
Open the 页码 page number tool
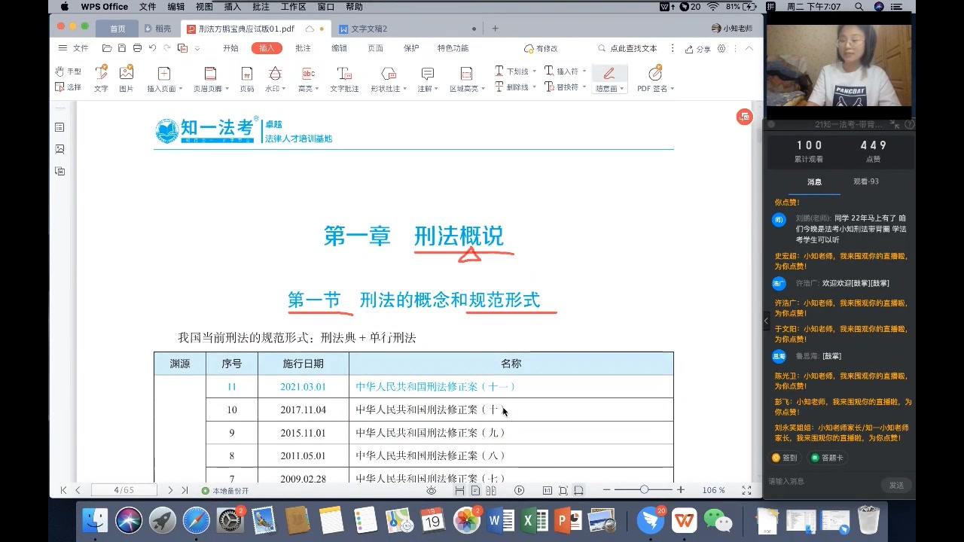click(246, 78)
